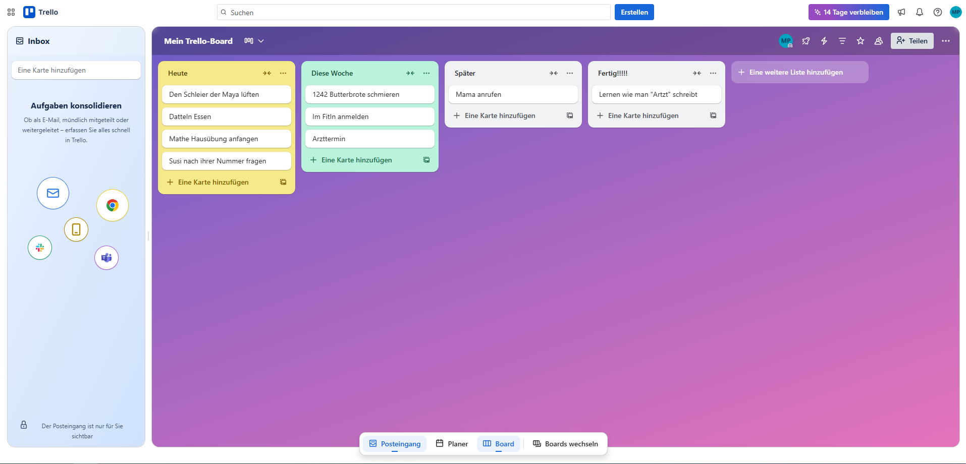Collapse the list Fertig!!!!!
The width and height of the screenshot is (966, 464).
coord(697,73)
